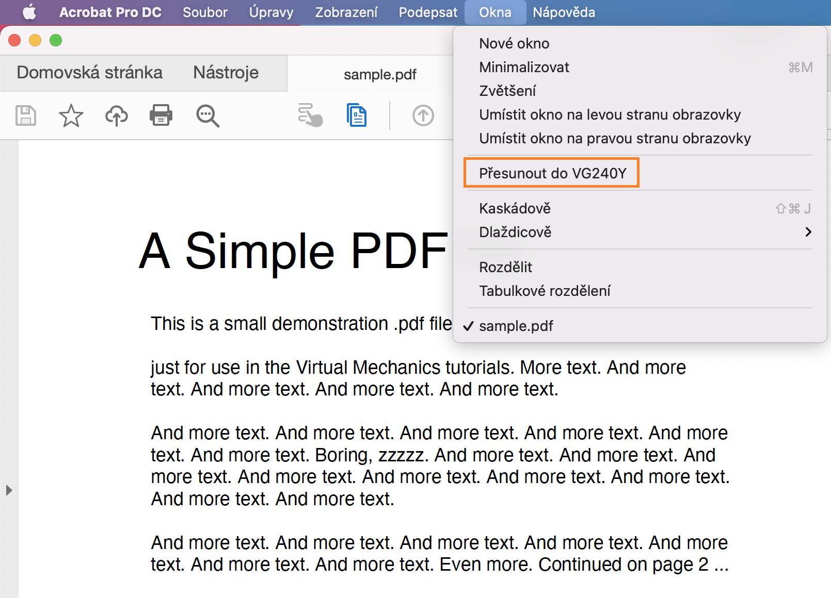This screenshot has width=831, height=598.
Task: Expand the Dlaždicově submenu arrow
Action: 808,232
